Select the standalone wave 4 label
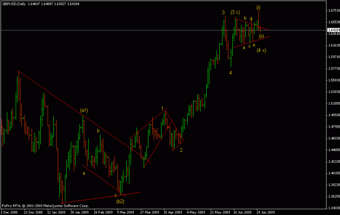This screenshot has height=215, width=340. pyautogui.click(x=231, y=73)
